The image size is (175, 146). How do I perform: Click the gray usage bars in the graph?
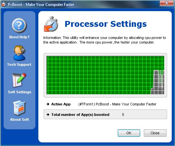(x=158, y=82)
